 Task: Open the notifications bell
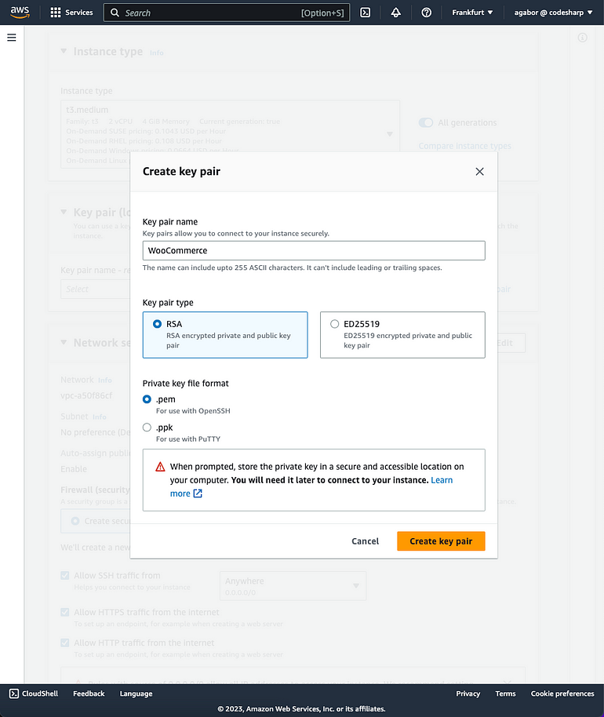point(395,13)
